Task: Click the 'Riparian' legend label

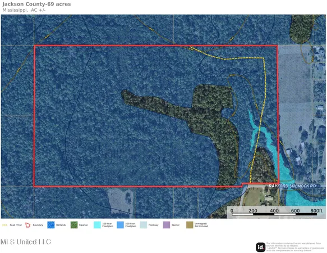Action: point(84,225)
